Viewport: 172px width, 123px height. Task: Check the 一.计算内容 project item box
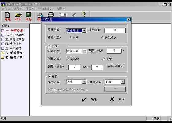[x=3, y=31]
